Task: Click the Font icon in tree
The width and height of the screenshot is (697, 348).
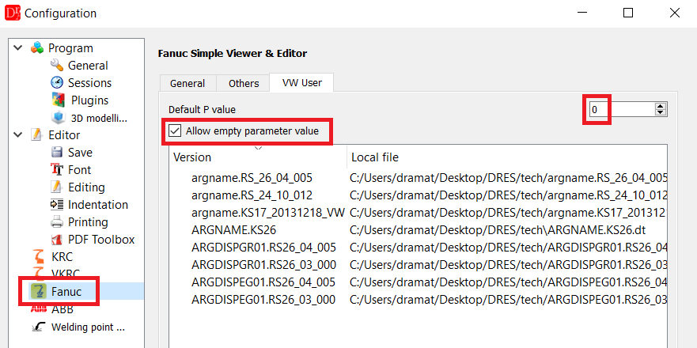Action: pyautogui.click(x=57, y=170)
